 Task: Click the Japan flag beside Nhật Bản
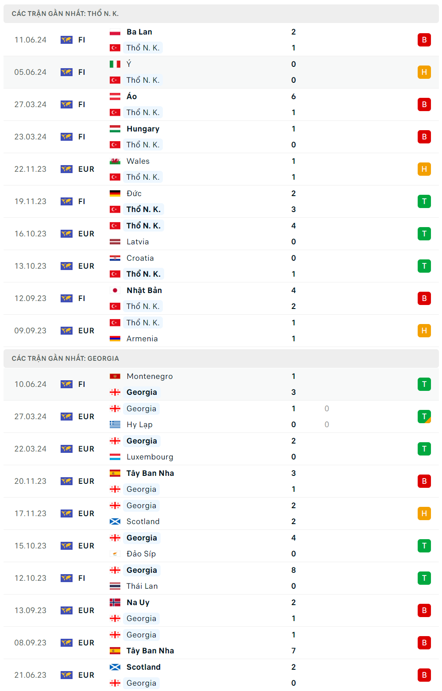tap(115, 290)
